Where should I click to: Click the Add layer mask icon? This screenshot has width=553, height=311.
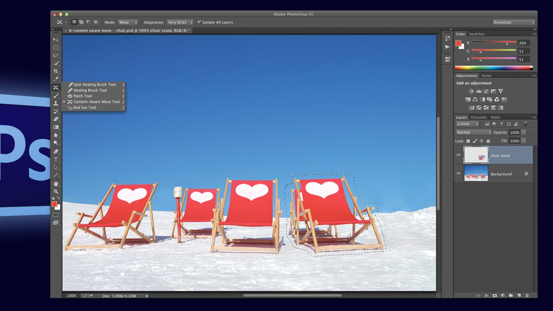[x=495, y=296]
